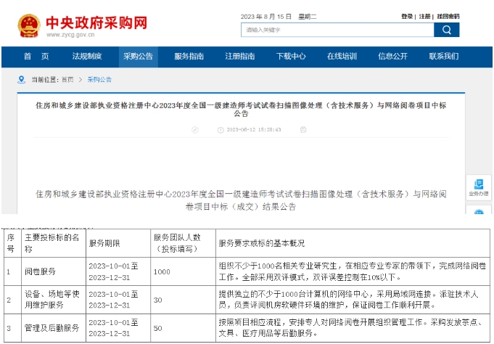Open 在线培训 in the navigation bar
Viewport: 494px width, 344px height.
tap(342, 57)
